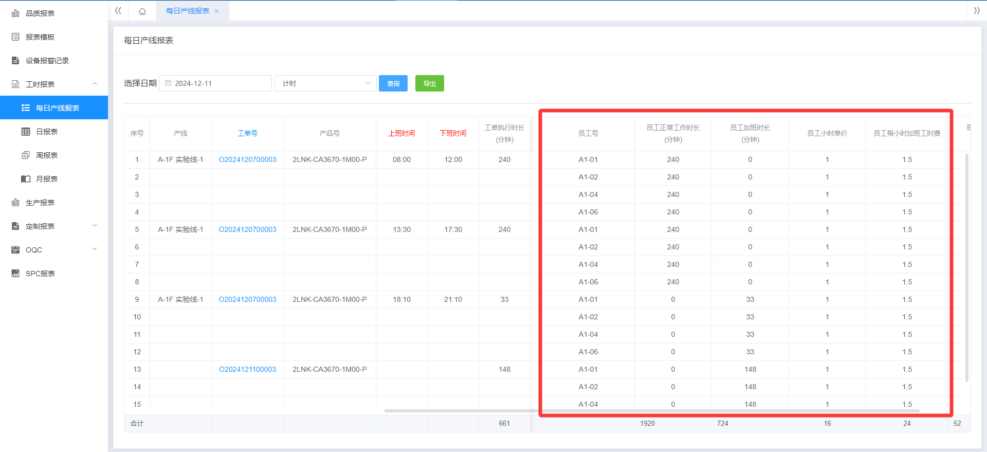
Task: Open SPC报表 from the sidebar
Action: 40,274
